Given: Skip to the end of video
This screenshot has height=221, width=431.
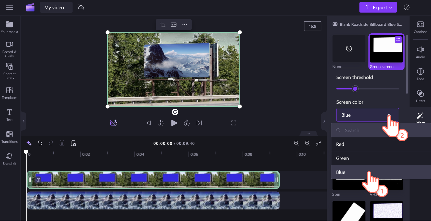Looking at the screenshot, I should click(x=199, y=123).
